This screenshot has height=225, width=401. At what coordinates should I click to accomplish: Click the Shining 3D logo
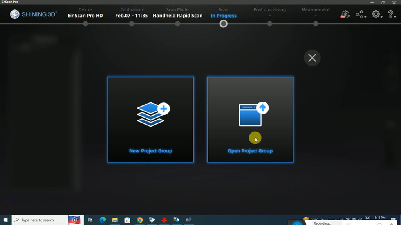pyautogui.click(x=34, y=14)
